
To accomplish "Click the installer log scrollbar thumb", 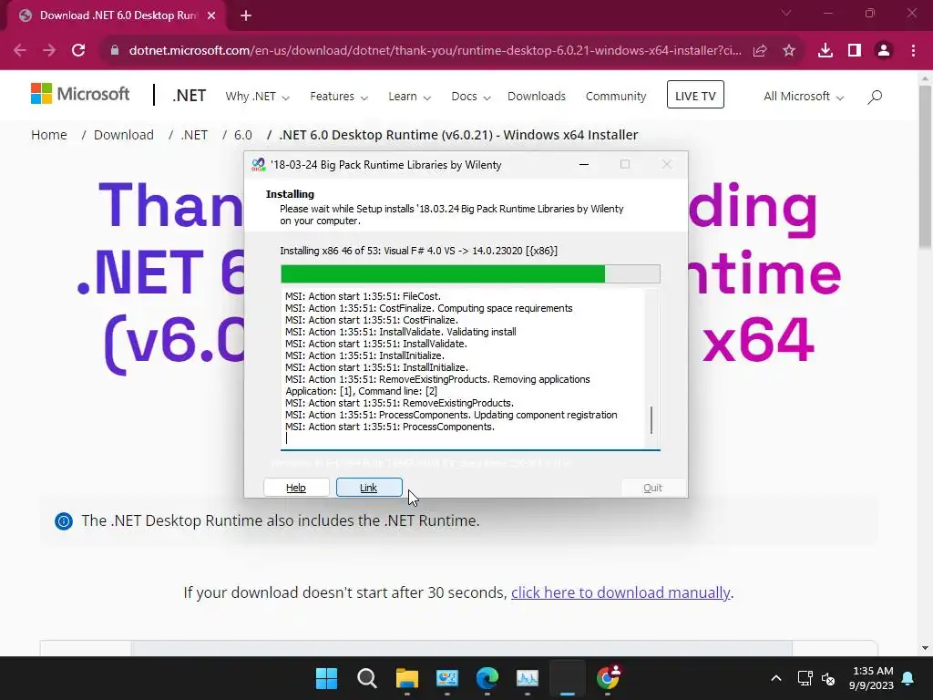I will tap(651, 420).
